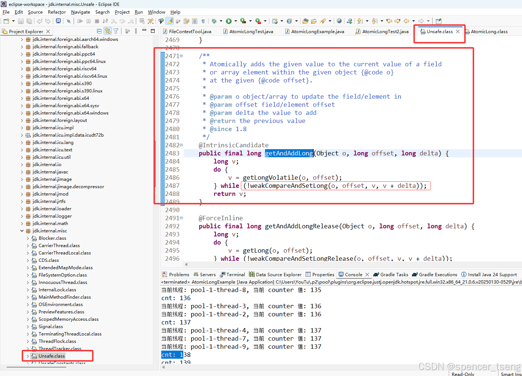Enable Link with Editor in Project Explorer

108,31
